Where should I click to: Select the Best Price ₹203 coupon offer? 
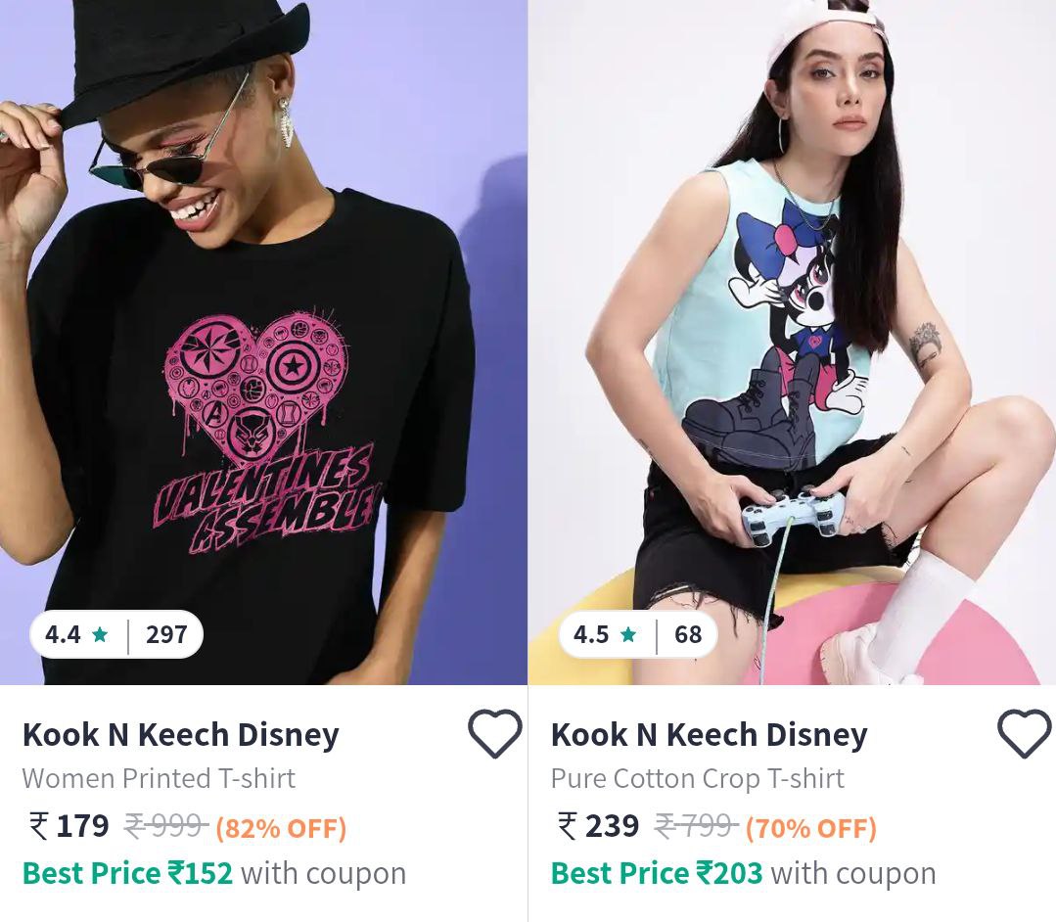coord(744,872)
